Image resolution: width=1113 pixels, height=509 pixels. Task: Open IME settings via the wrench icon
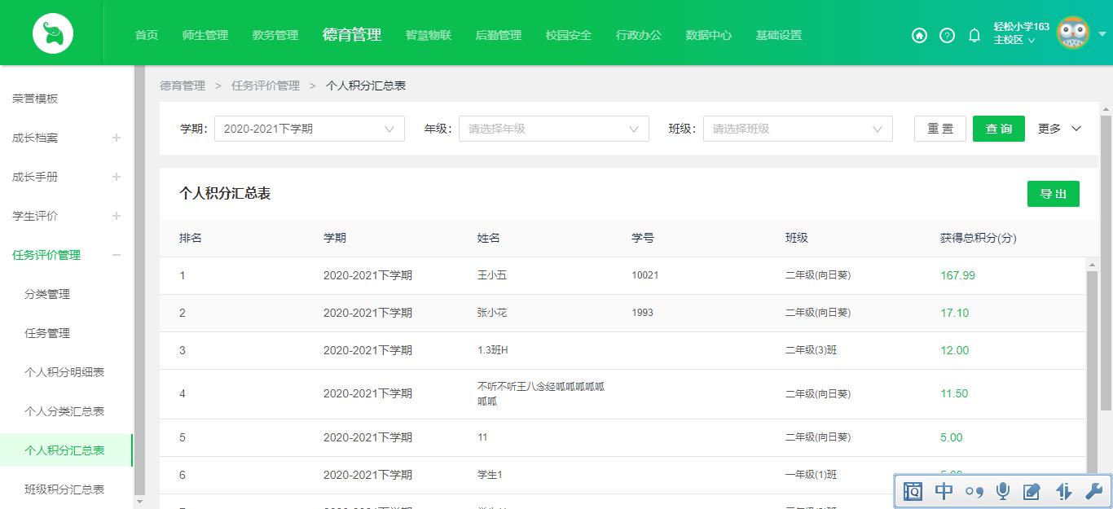pos(1093,491)
